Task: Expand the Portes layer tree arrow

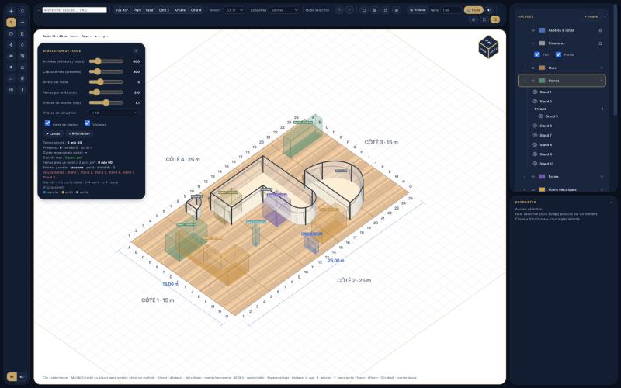Action: [525, 177]
